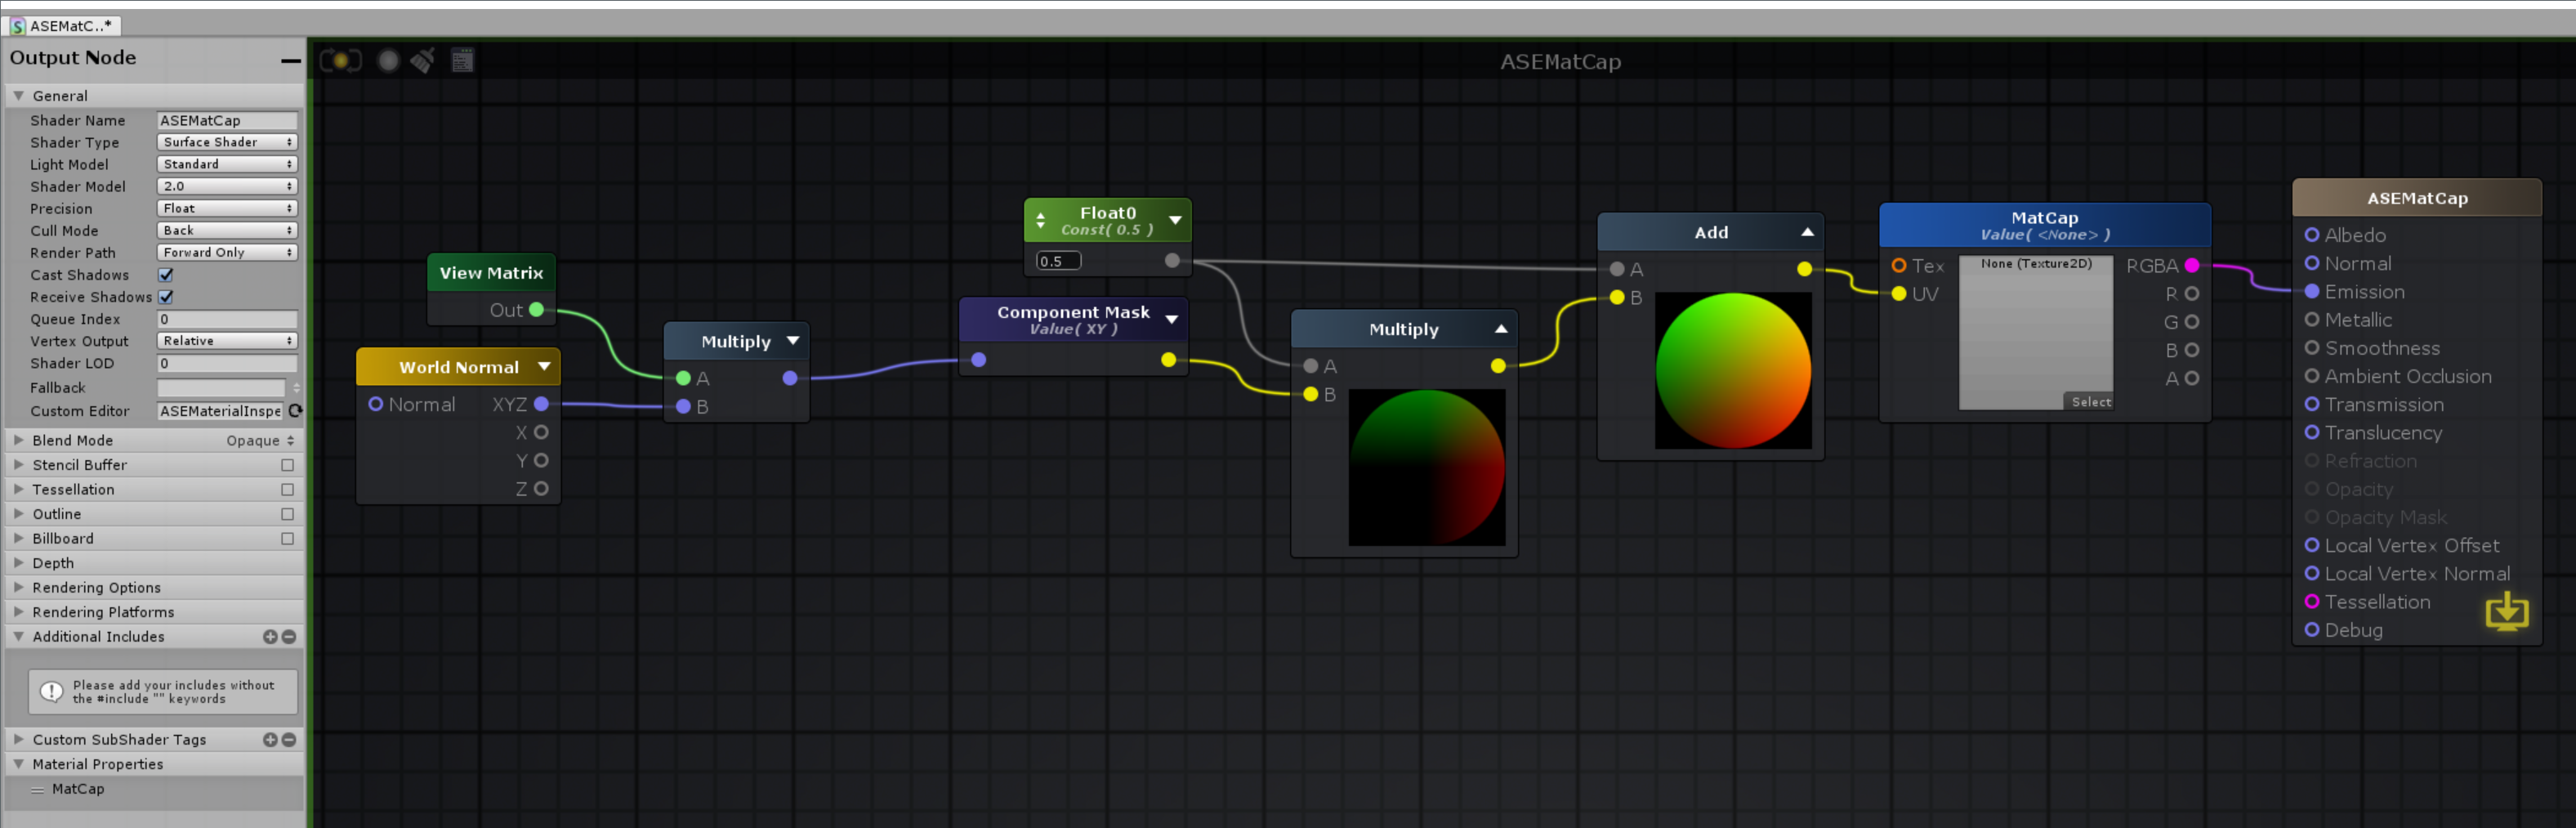Enable the Tessellation checkbox
Image resolution: width=2576 pixels, height=828 pixels.
(x=287, y=489)
